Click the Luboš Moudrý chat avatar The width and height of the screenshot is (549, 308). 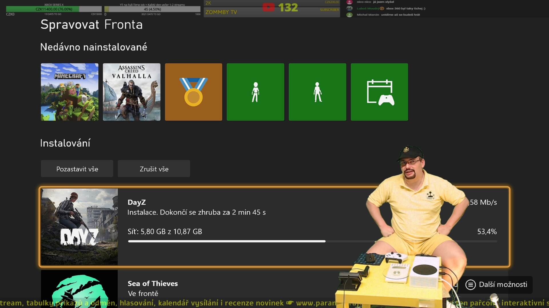[349, 8]
